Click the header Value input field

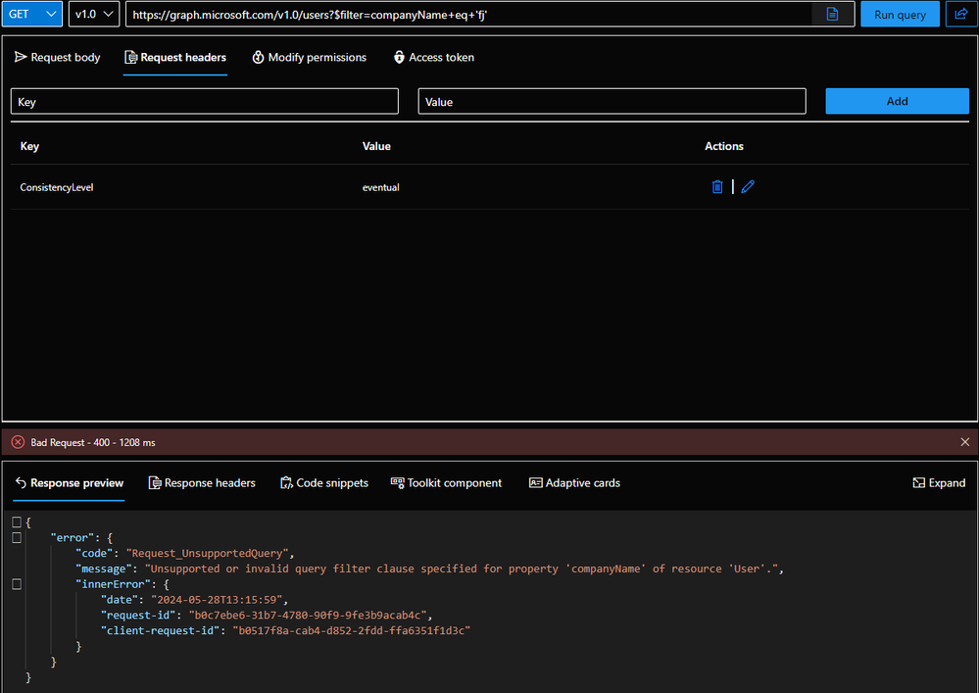tap(612, 102)
